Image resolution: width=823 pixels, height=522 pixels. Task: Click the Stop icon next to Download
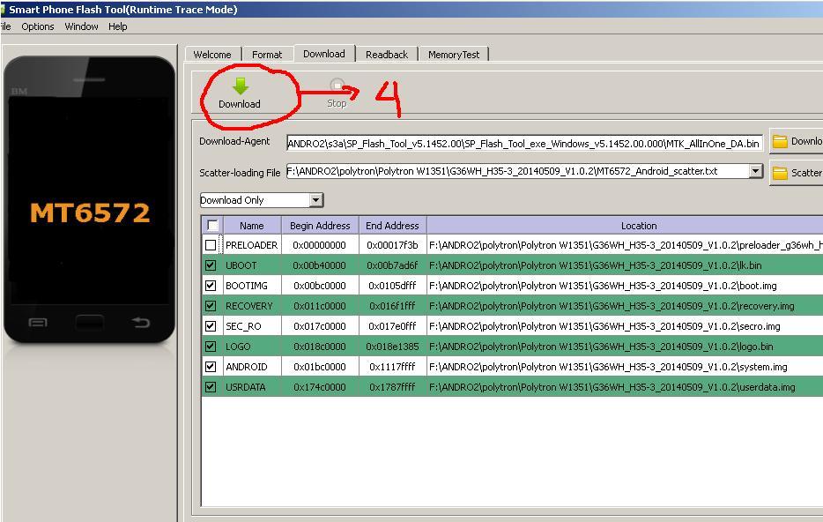coord(337,85)
